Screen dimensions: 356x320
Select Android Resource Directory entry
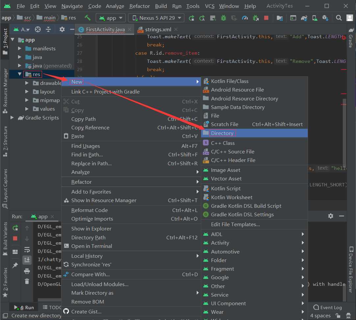[254, 98]
